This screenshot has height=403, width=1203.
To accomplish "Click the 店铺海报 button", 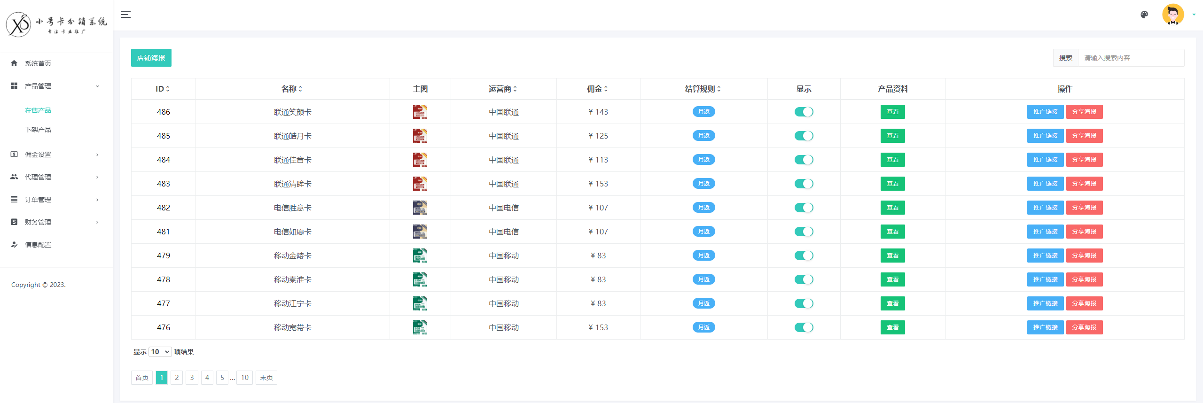I will tap(151, 58).
